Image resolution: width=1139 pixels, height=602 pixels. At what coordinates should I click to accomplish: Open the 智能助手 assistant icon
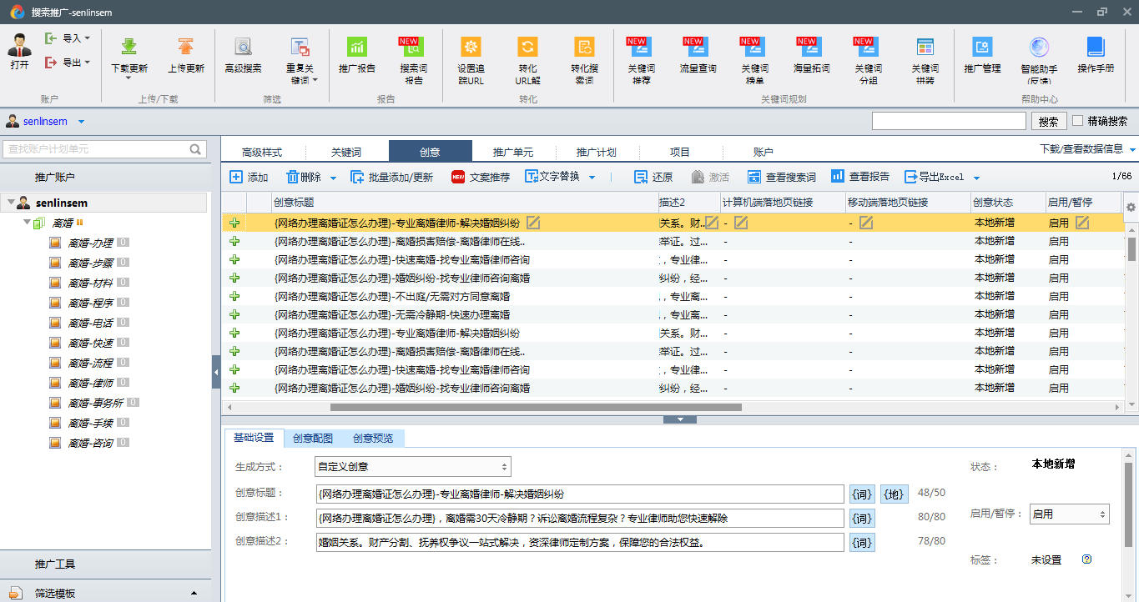[1038, 48]
